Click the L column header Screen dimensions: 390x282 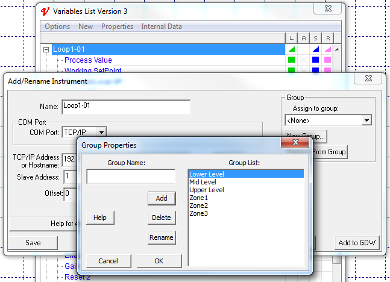(x=291, y=39)
